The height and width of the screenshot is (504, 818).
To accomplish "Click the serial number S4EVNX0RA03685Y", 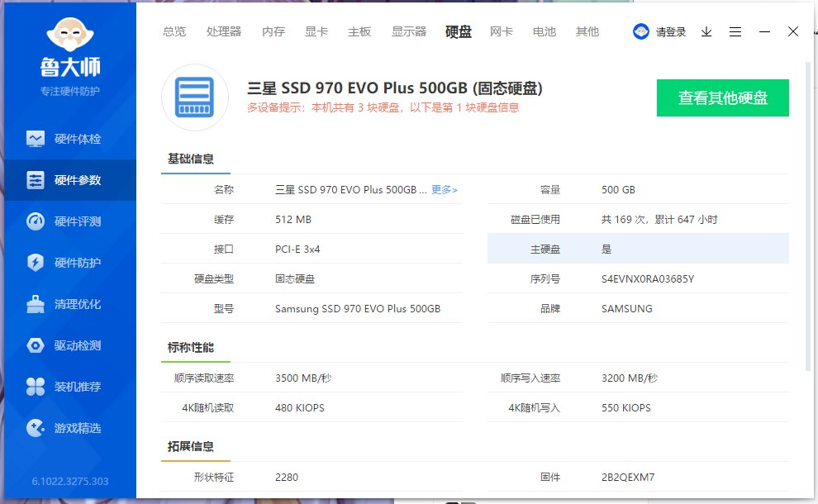I will [648, 279].
